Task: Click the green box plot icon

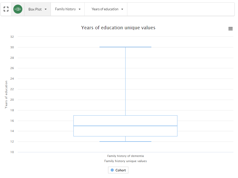Action: 18,9
